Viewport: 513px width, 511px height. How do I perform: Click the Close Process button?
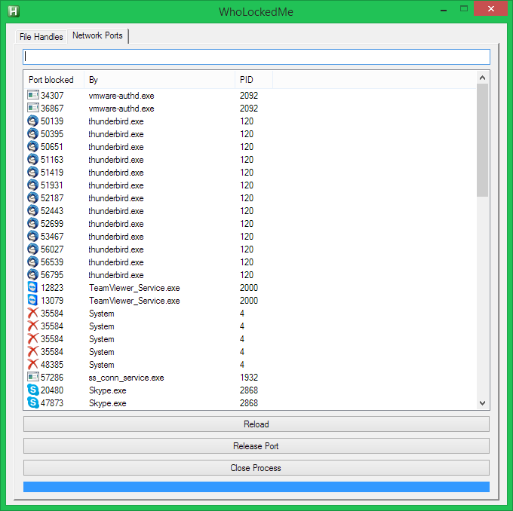[x=256, y=468]
